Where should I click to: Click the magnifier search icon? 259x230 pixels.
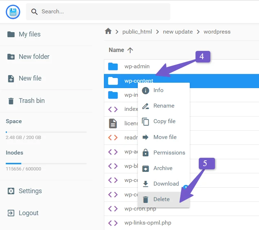click(34, 12)
